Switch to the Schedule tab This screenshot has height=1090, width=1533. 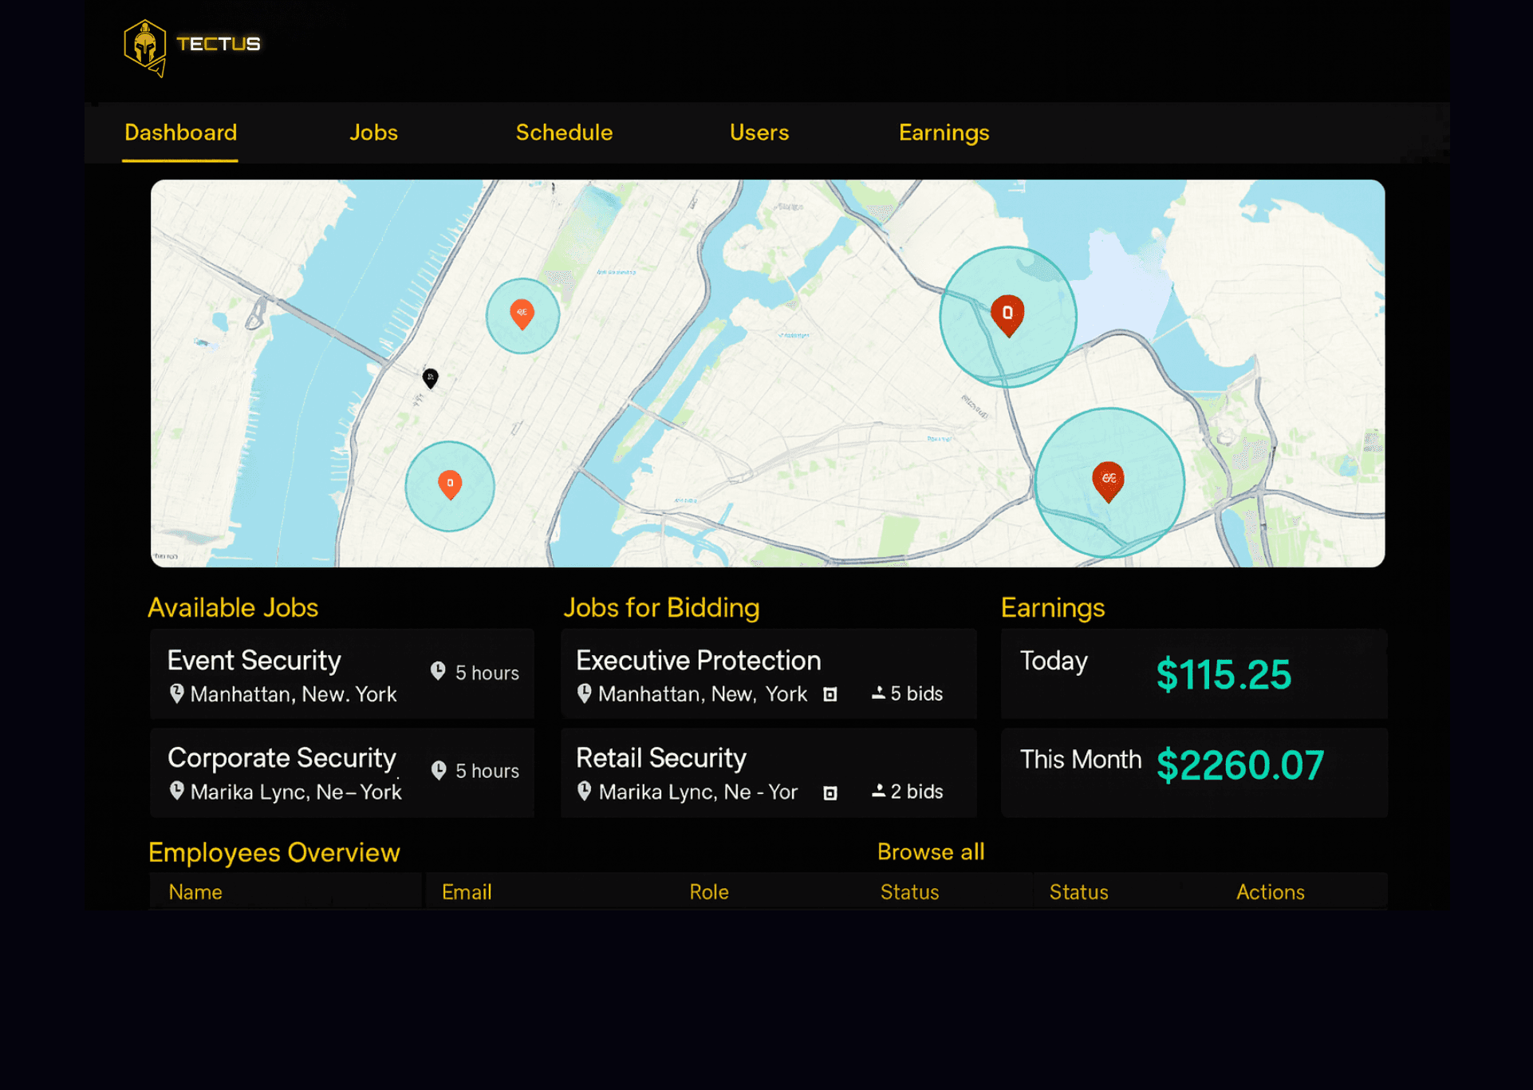pyautogui.click(x=564, y=132)
